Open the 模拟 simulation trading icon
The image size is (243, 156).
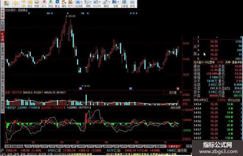pyautogui.click(x=64, y=4)
